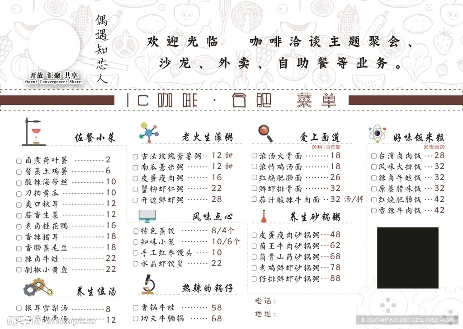Click the 米饭可加 note
This screenshot has width=463, height=329.
[434, 147]
